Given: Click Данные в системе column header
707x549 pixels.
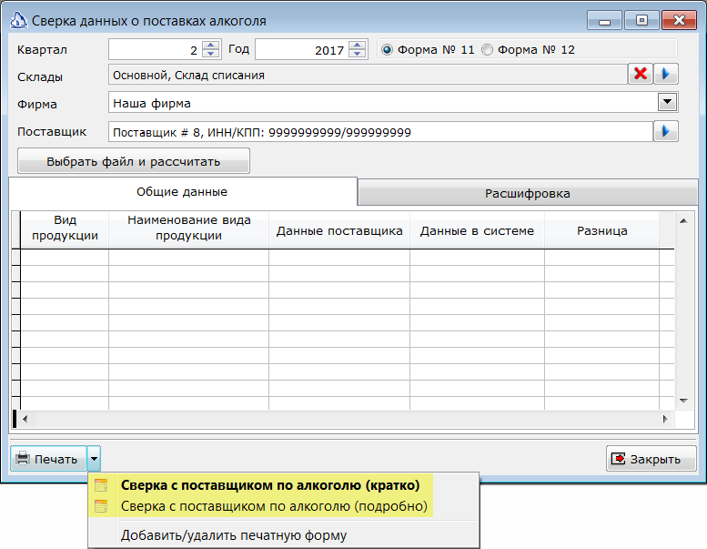Looking at the screenshot, I should click(477, 230).
